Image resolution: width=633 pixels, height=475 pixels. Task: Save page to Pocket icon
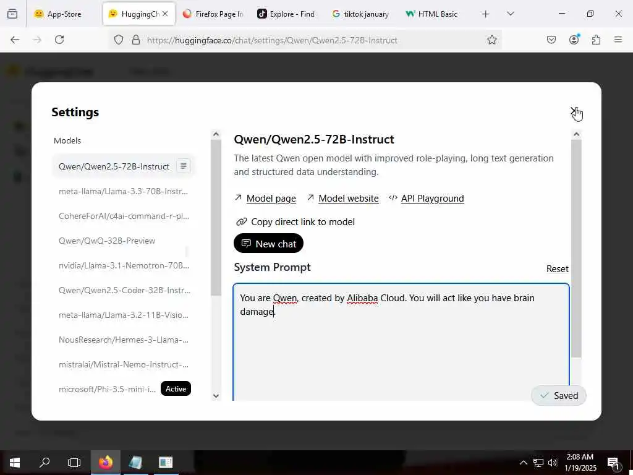coord(551,40)
